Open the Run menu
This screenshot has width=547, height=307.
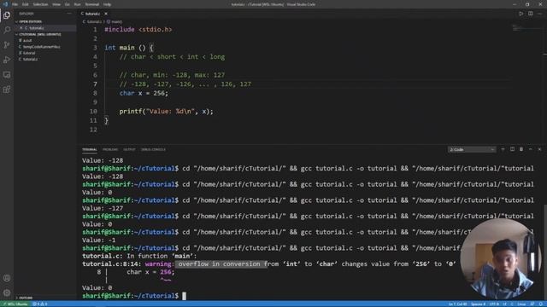pyautogui.click(x=78, y=4)
